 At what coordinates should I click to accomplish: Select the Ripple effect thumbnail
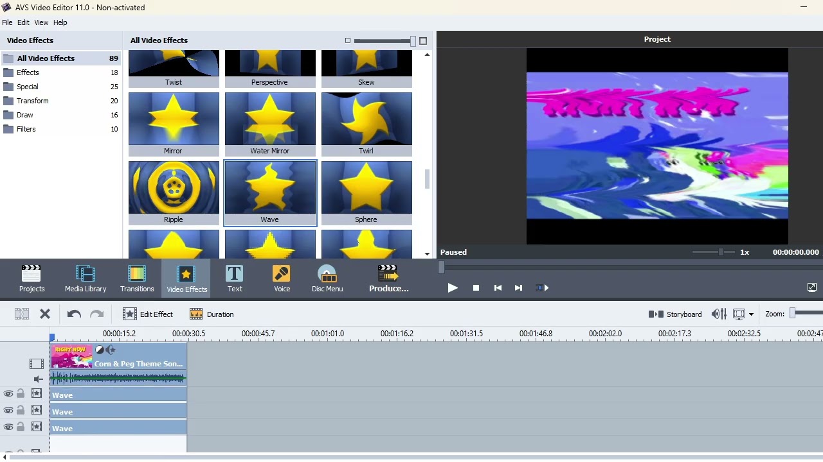174,193
